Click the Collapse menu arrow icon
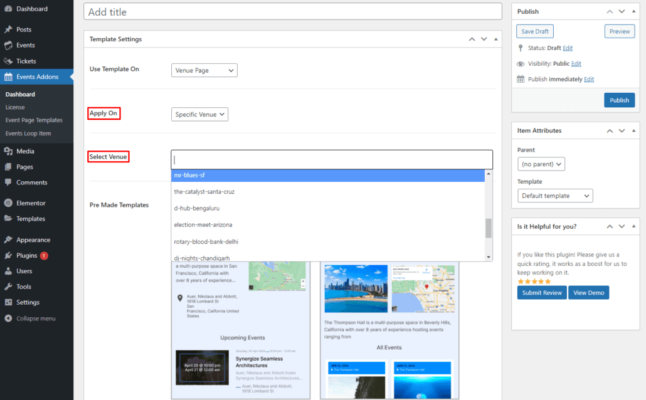 point(8,318)
